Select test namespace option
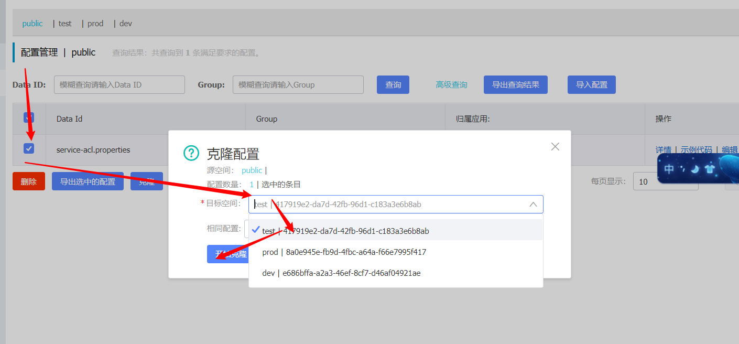The image size is (739, 344). (396, 231)
